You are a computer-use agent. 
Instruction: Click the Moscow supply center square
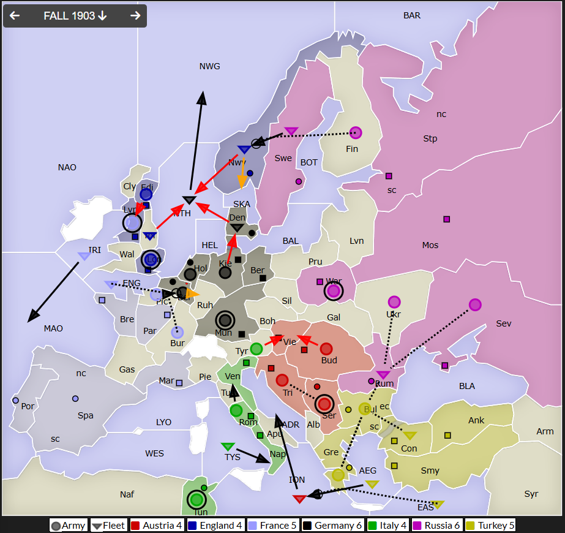point(447,219)
